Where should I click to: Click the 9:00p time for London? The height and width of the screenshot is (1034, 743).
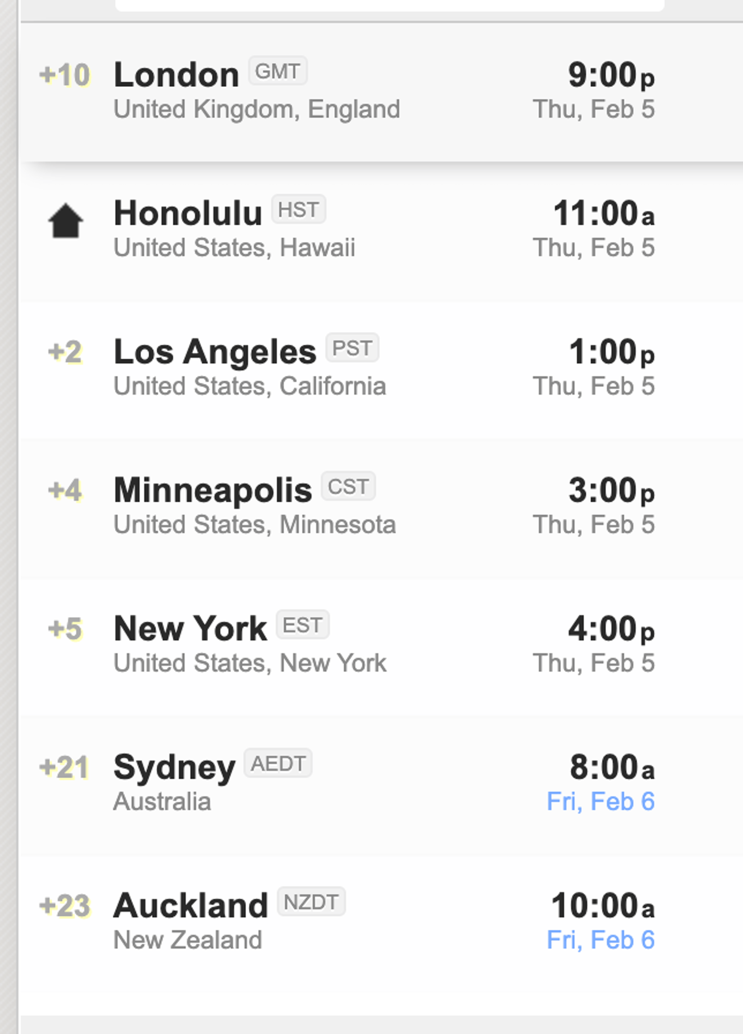[x=611, y=75]
